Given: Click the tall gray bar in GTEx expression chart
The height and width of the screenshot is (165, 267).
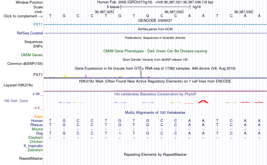Looking at the screenshot, I should (x=141, y=74).
